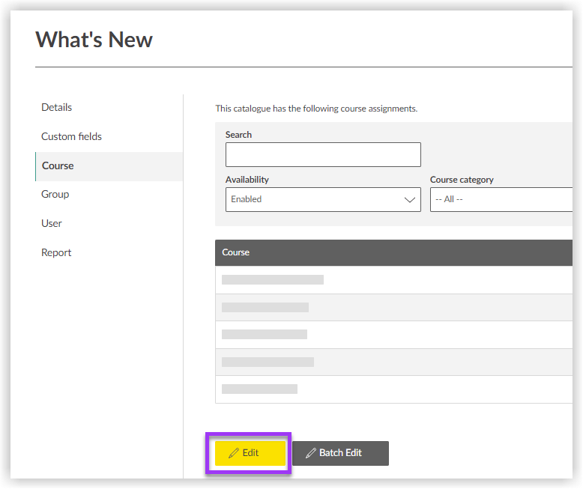
Task: Click the pencil icon on the Edit button
Action: pyautogui.click(x=234, y=453)
